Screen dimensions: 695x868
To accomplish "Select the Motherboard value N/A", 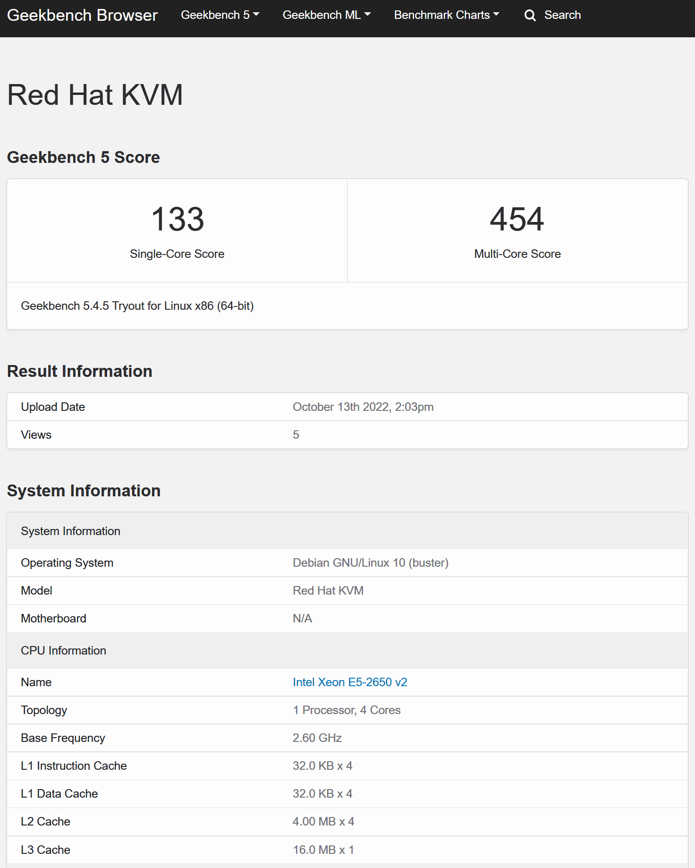I will click(x=303, y=619).
